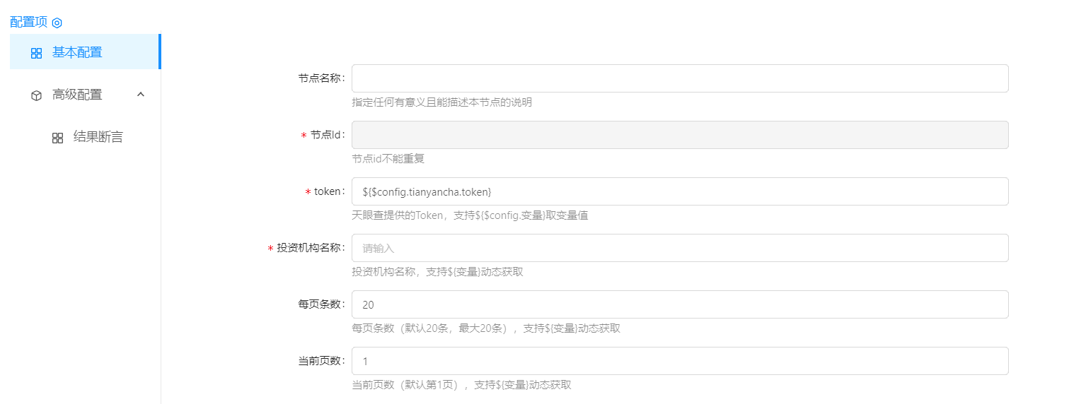This screenshot has width=1069, height=404.
Task: Click the grid icon next to 基本配置
Action: coord(37,53)
